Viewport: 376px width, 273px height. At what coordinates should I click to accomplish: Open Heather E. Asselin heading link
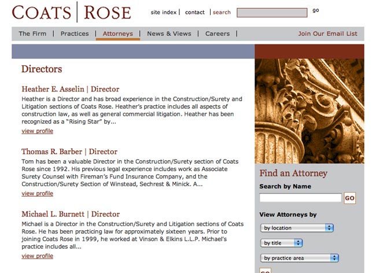pos(70,89)
